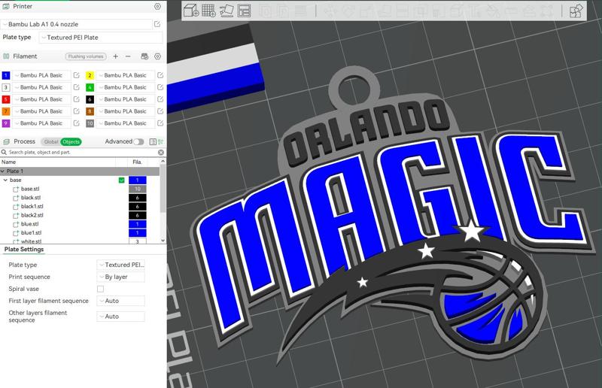This screenshot has width=602, height=388.
Task: Click the Arrange all objects toolbar icon
Action: pyautogui.click(x=244, y=11)
